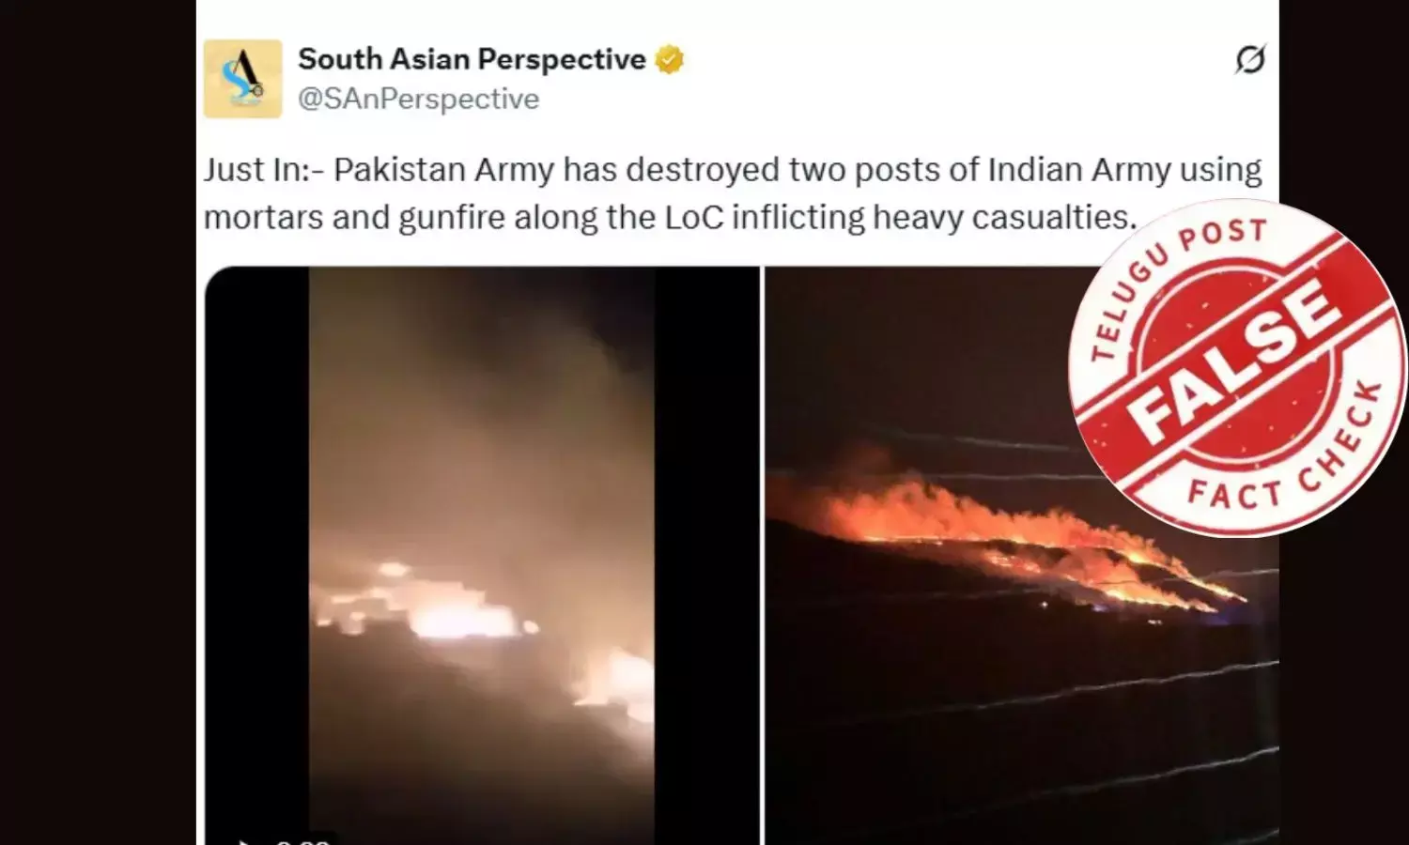Image resolution: width=1409 pixels, height=845 pixels.
Task: Open the South Asian Perspective profile avatar
Action: coord(242,79)
